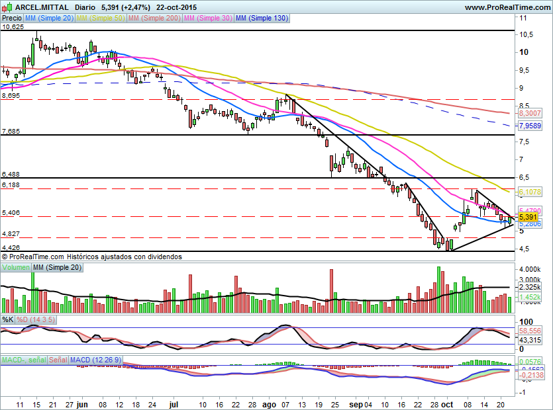Image resolution: width=553 pixels, height=410 pixels.
Task: Click the 8,3007 moving average value tag
Action: tap(530, 114)
